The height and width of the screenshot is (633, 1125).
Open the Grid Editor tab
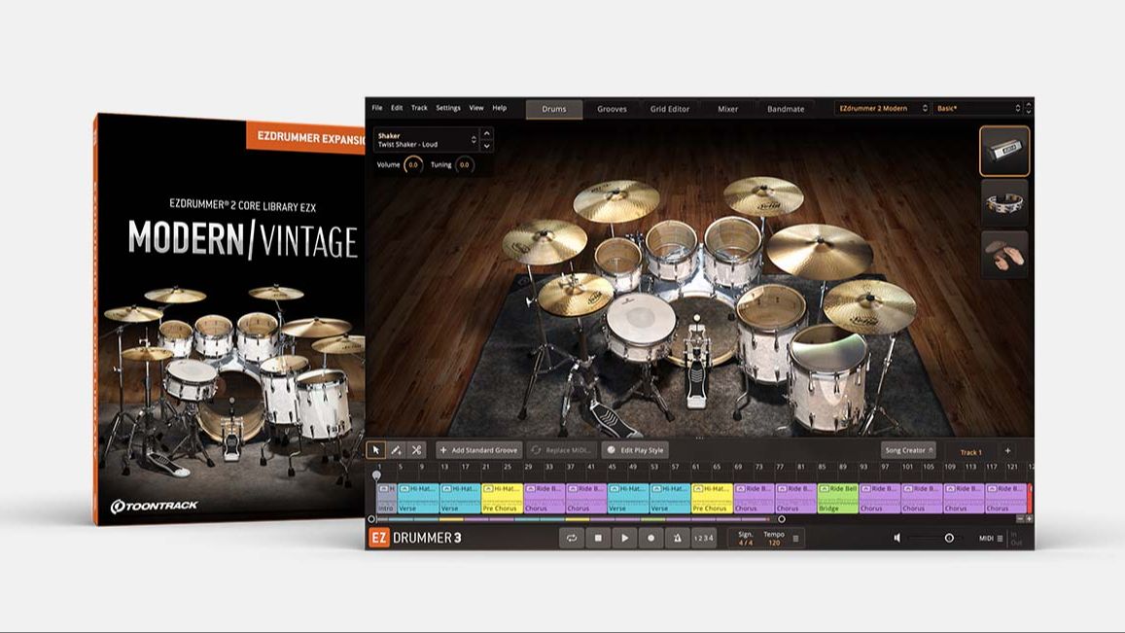coord(670,109)
